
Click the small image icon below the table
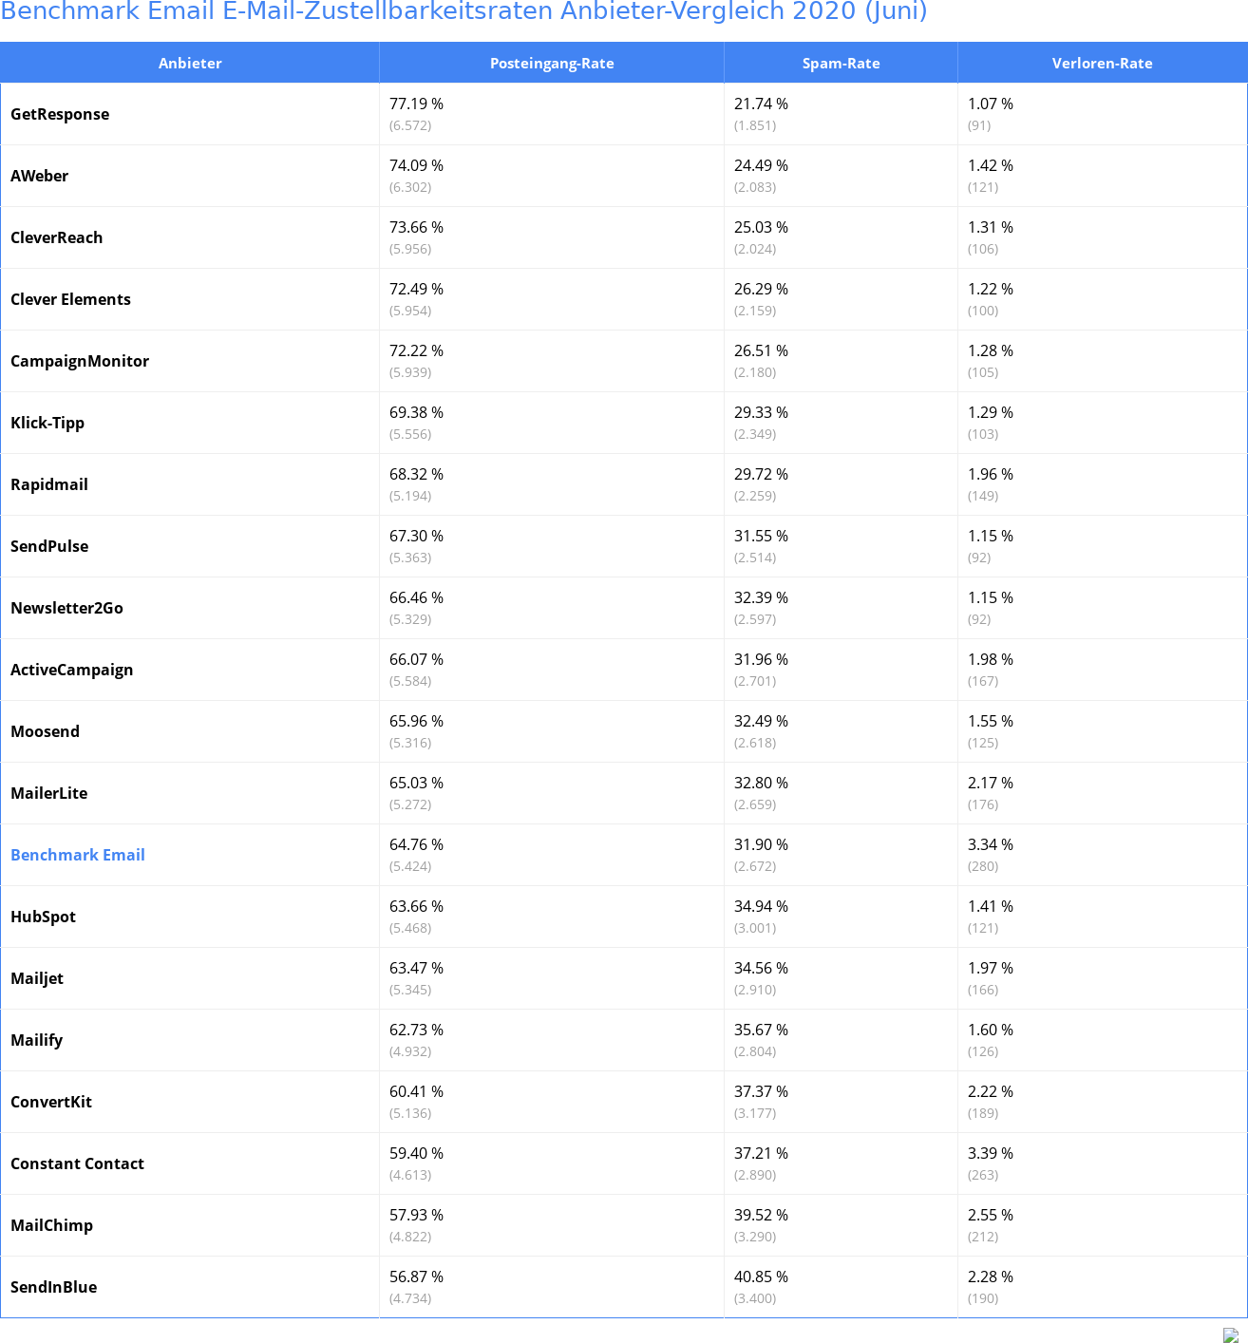1231,1335
